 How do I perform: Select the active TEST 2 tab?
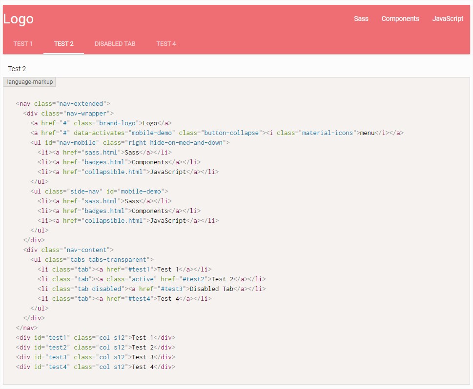tap(63, 44)
